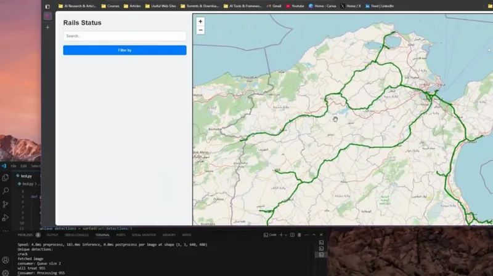Focus the Search input under Rails Status

tap(125, 36)
